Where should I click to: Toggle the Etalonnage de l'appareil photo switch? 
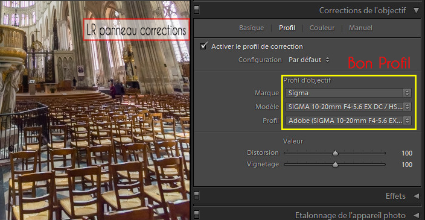[x=197, y=215]
